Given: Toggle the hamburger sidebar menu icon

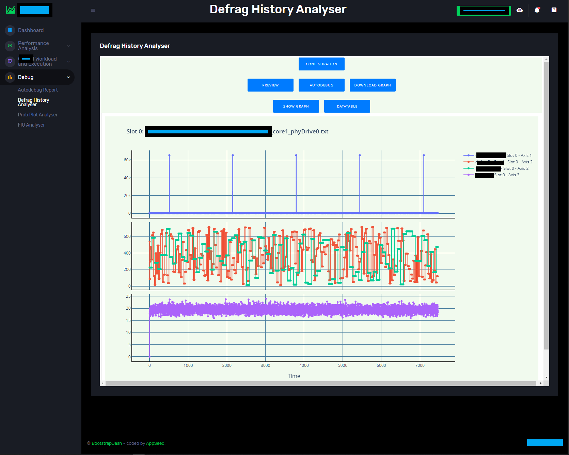Looking at the screenshot, I should pos(93,10).
